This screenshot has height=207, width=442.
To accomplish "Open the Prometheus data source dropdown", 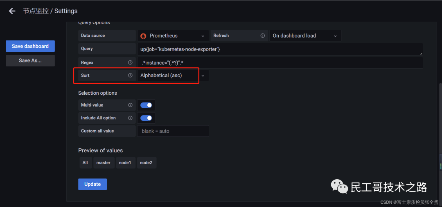I will click(x=173, y=36).
